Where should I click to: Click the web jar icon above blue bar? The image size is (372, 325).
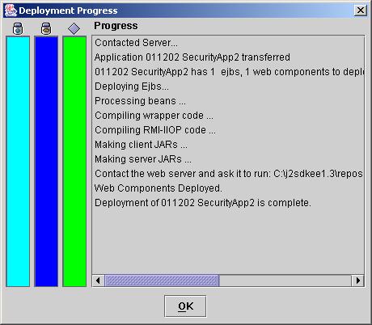click(x=46, y=28)
